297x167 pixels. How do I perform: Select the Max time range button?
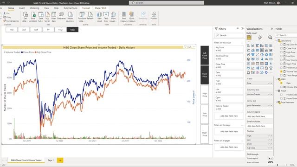[72, 30]
